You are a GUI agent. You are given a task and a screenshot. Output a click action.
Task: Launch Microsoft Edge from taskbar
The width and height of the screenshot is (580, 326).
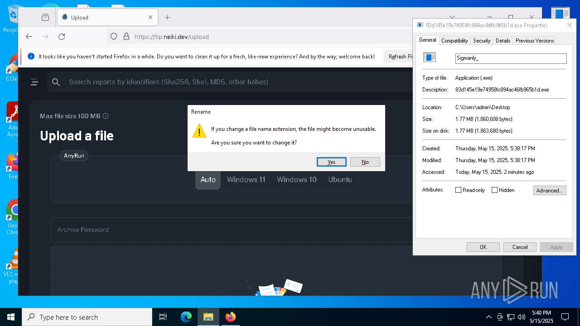[186, 317]
